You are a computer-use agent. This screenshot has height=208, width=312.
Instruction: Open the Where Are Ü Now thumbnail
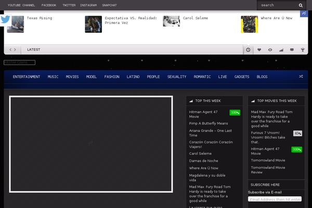[249, 24]
